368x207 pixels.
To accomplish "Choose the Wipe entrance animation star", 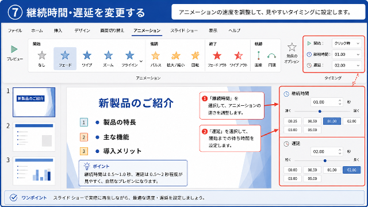I will (87, 56).
